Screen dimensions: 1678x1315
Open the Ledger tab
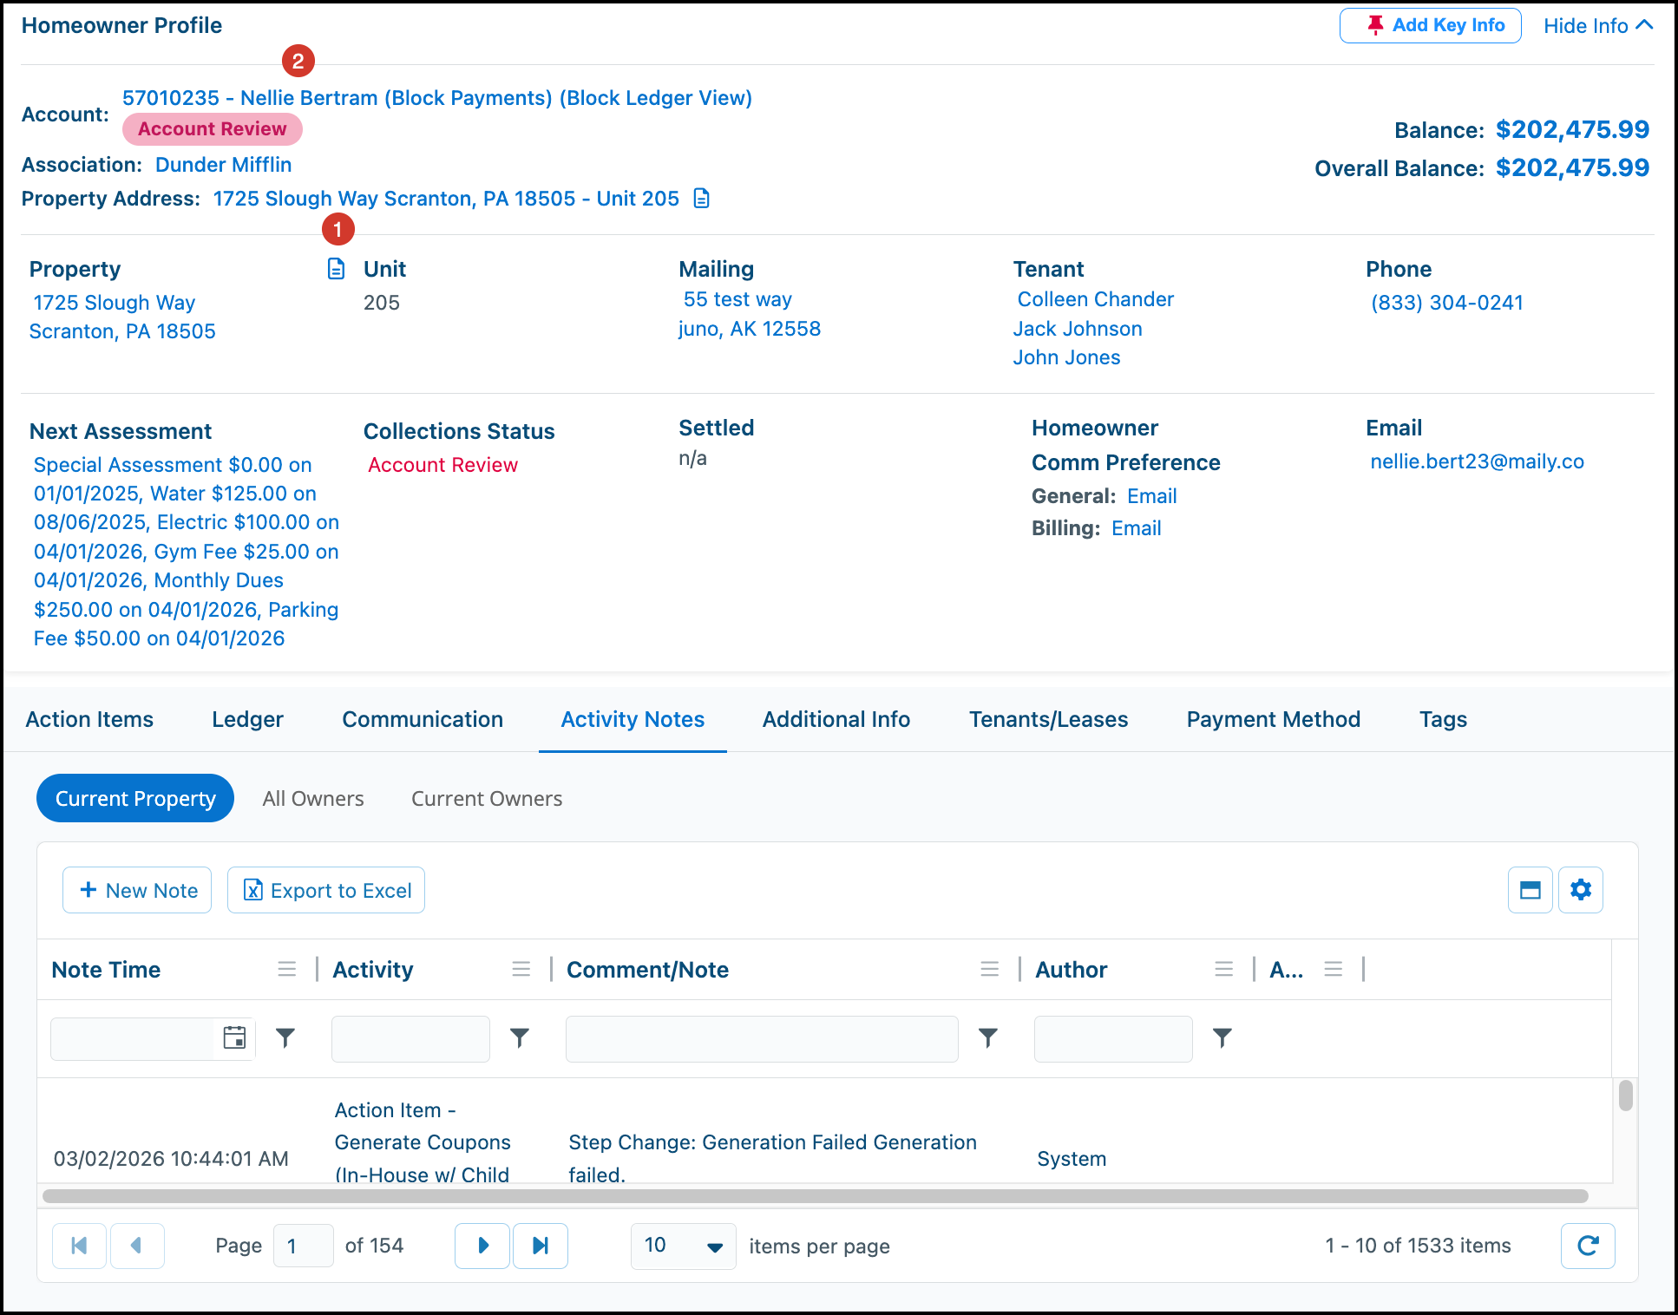tap(247, 719)
